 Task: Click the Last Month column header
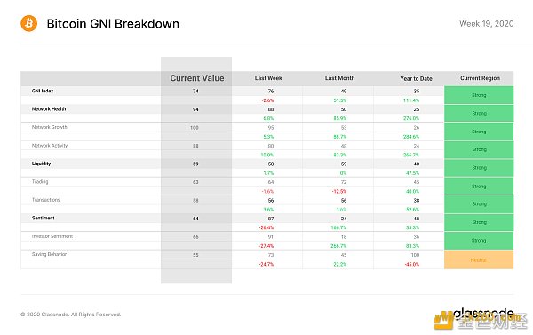point(339,78)
